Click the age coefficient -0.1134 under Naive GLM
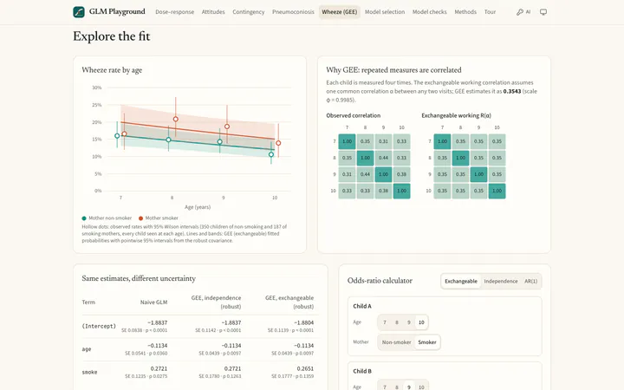The height and width of the screenshot is (390, 624). click(x=157, y=346)
